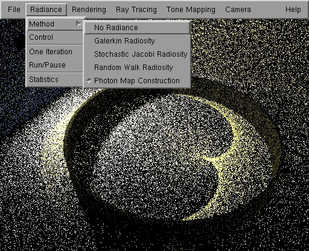
Task: Expand the Method submenu arrow
Action: pos(78,24)
